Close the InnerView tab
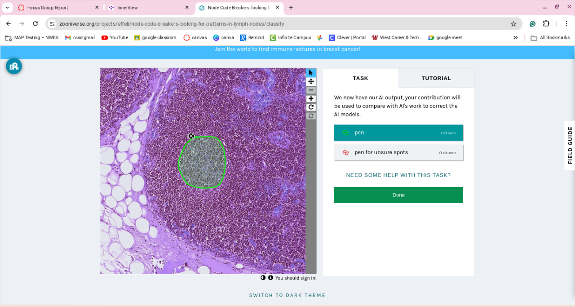 point(187,8)
